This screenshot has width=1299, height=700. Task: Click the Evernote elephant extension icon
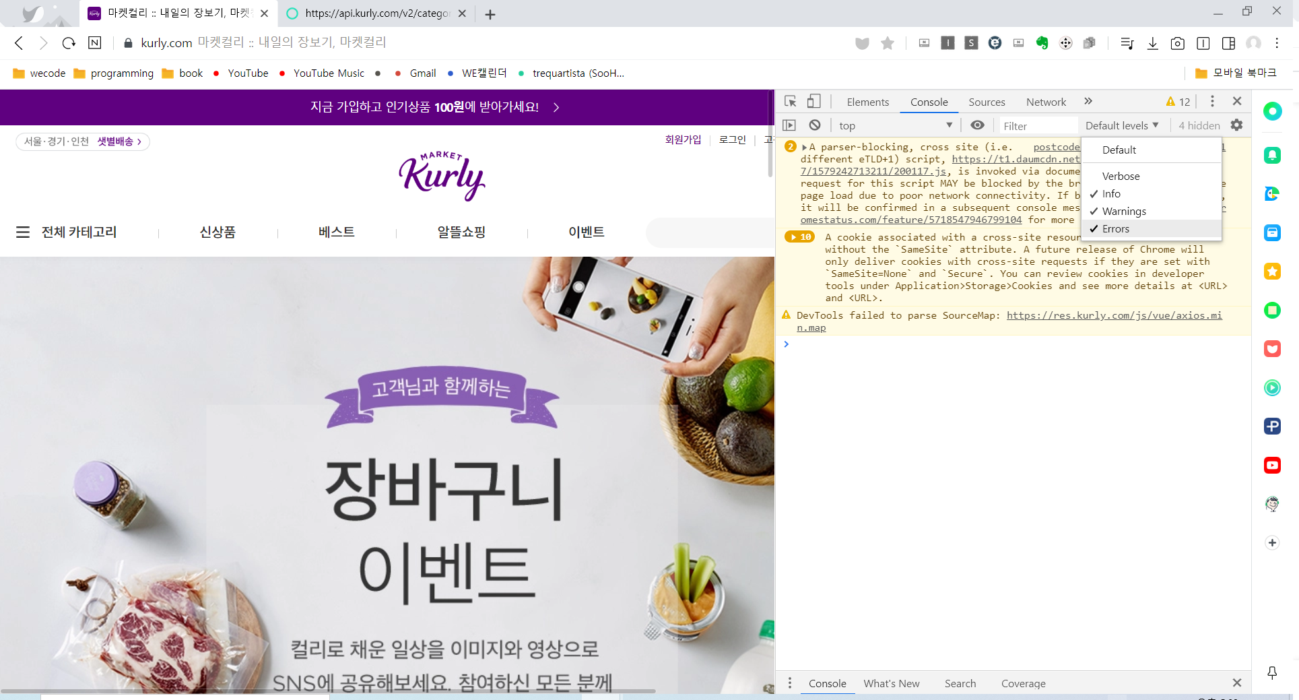coord(1042,43)
